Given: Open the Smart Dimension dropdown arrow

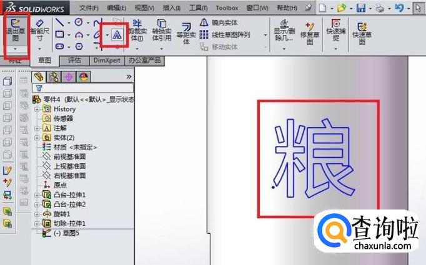Looking at the screenshot, I should 40,49.
